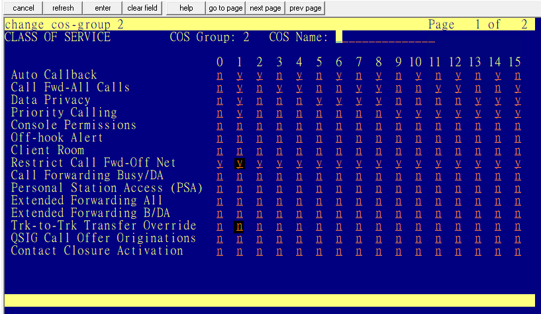Click the 'CLASS OF SERVICE' heading

(58, 37)
